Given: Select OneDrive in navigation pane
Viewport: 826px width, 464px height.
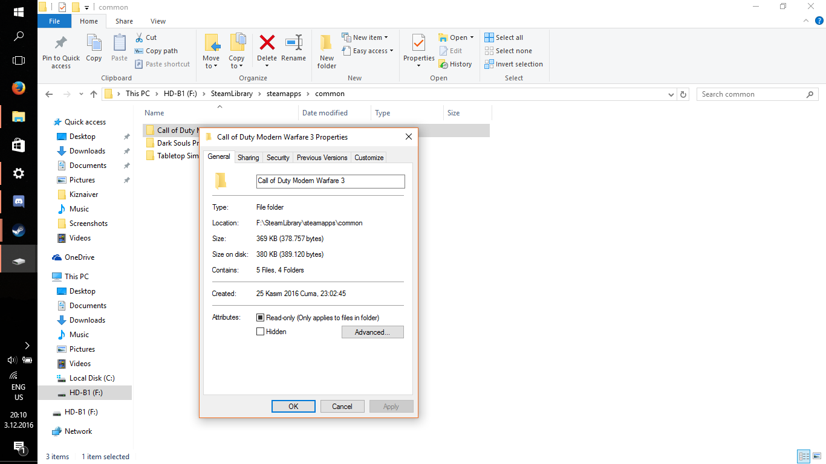Looking at the screenshot, I should pos(79,257).
